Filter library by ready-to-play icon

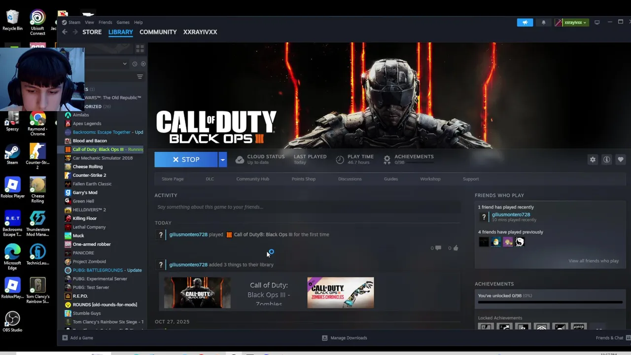(143, 64)
